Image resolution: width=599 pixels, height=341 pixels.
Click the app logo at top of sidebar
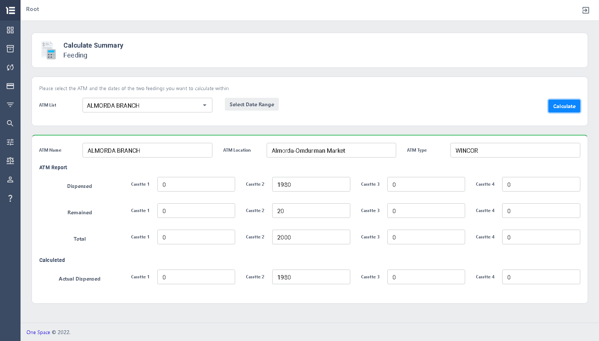point(10,10)
